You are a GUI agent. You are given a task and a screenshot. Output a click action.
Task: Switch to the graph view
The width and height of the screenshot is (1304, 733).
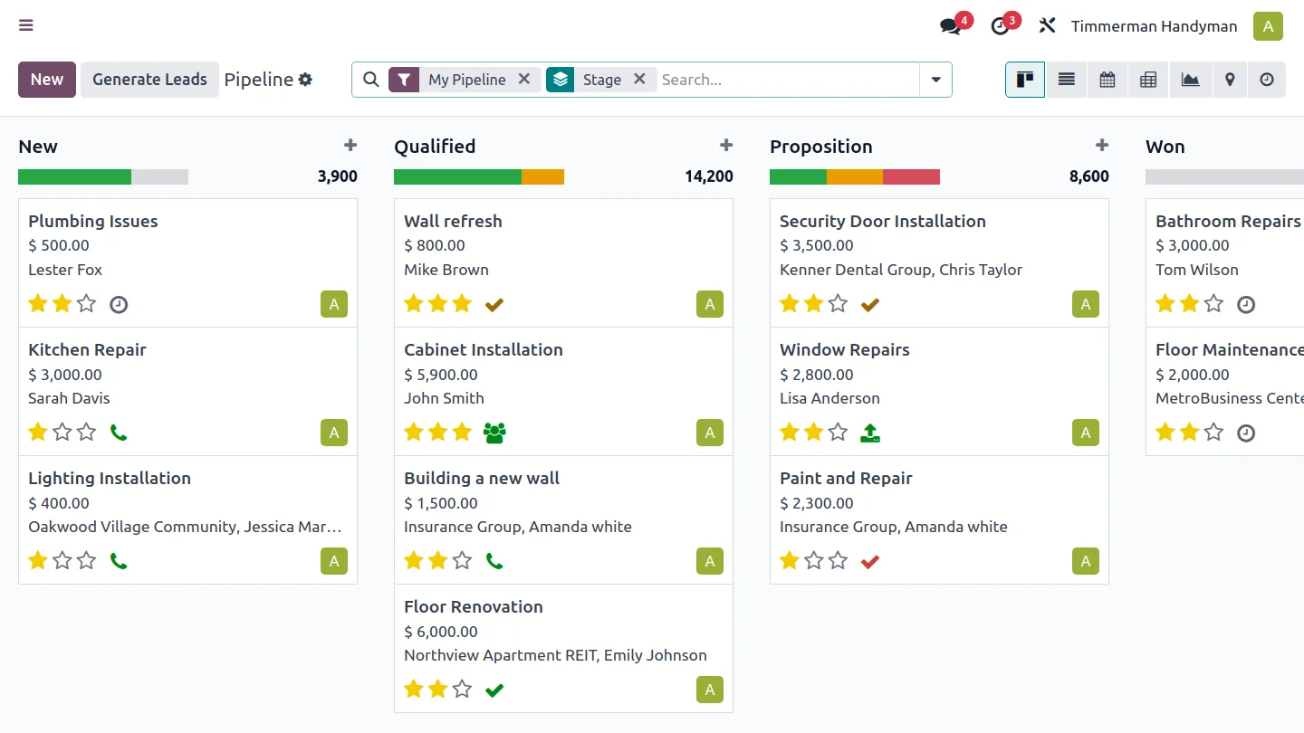click(x=1190, y=80)
